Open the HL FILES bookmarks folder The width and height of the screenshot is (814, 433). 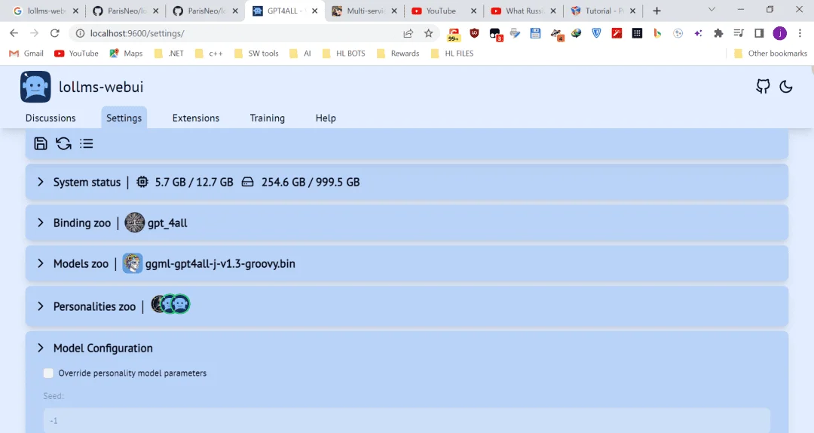[452, 54]
